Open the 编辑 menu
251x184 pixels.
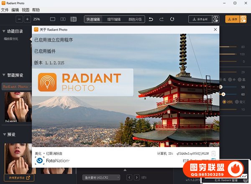pyautogui.click(x=15, y=10)
